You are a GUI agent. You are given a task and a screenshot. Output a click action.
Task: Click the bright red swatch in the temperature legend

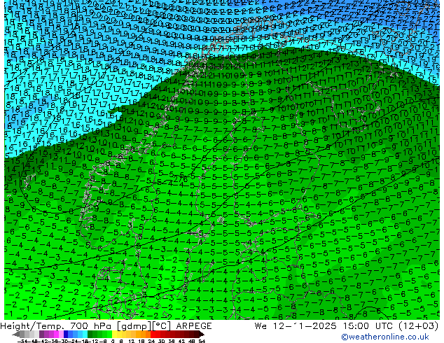(x=153, y=334)
